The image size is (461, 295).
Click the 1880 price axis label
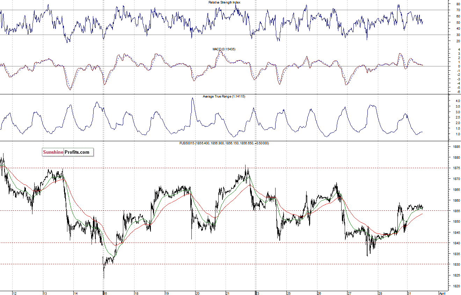[456, 158]
